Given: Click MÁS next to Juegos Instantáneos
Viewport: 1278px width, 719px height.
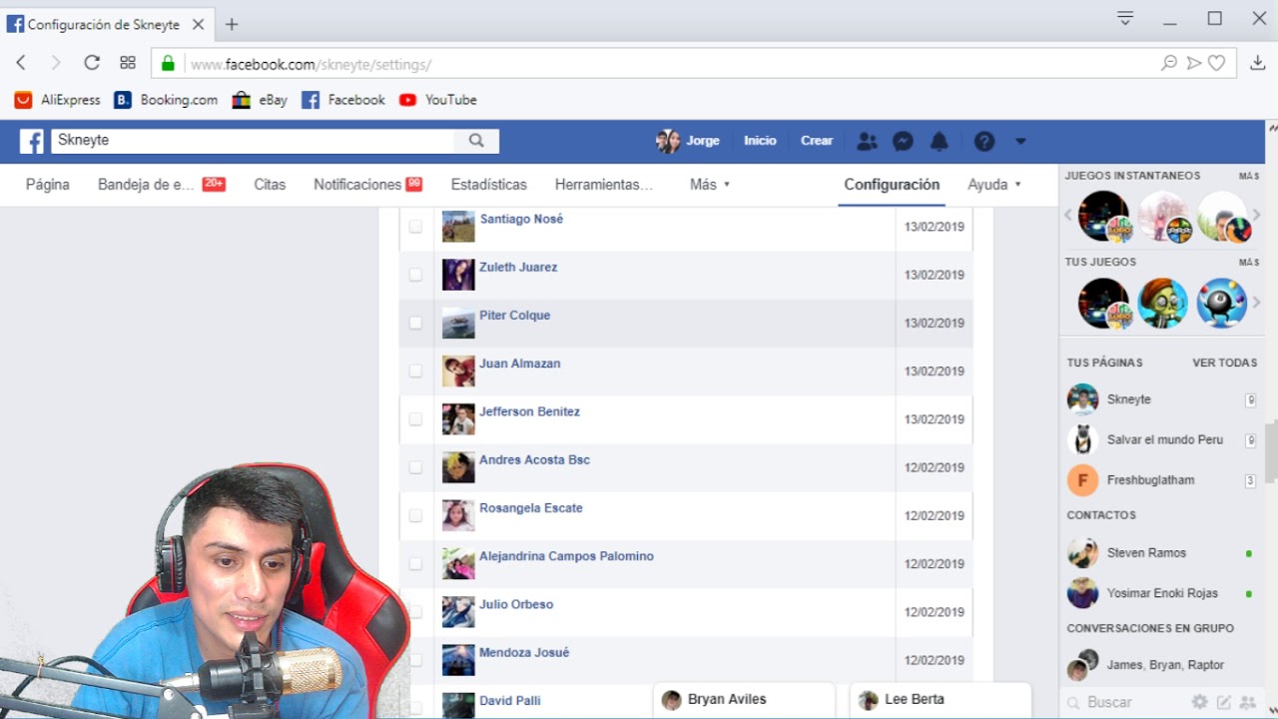Looking at the screenshot, I should (x=1249, y=176).
